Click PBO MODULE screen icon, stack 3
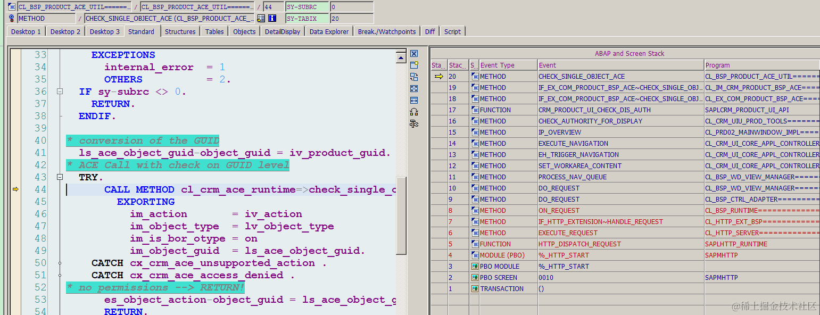820x315 pixels. point(475,267)
